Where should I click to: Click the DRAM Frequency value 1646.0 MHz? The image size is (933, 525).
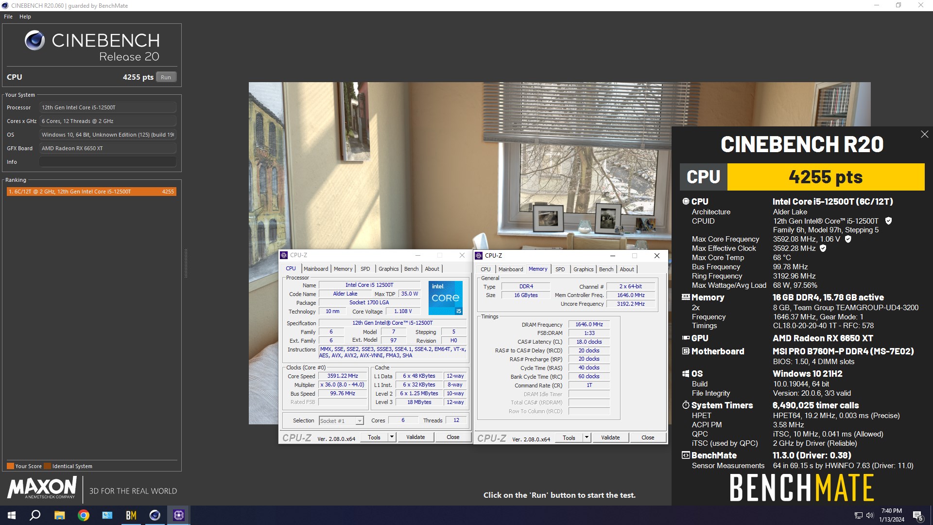pyautogui.click(x=589, y=324)
